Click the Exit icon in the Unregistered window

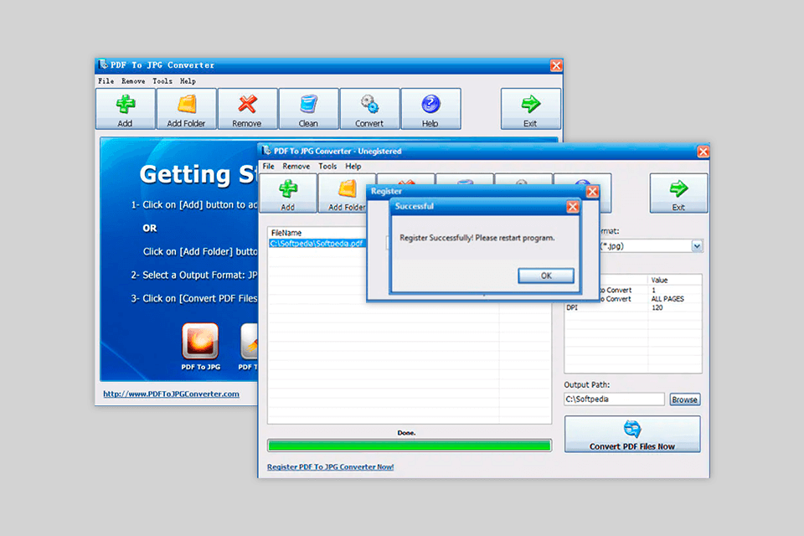[x=678, y=189]
